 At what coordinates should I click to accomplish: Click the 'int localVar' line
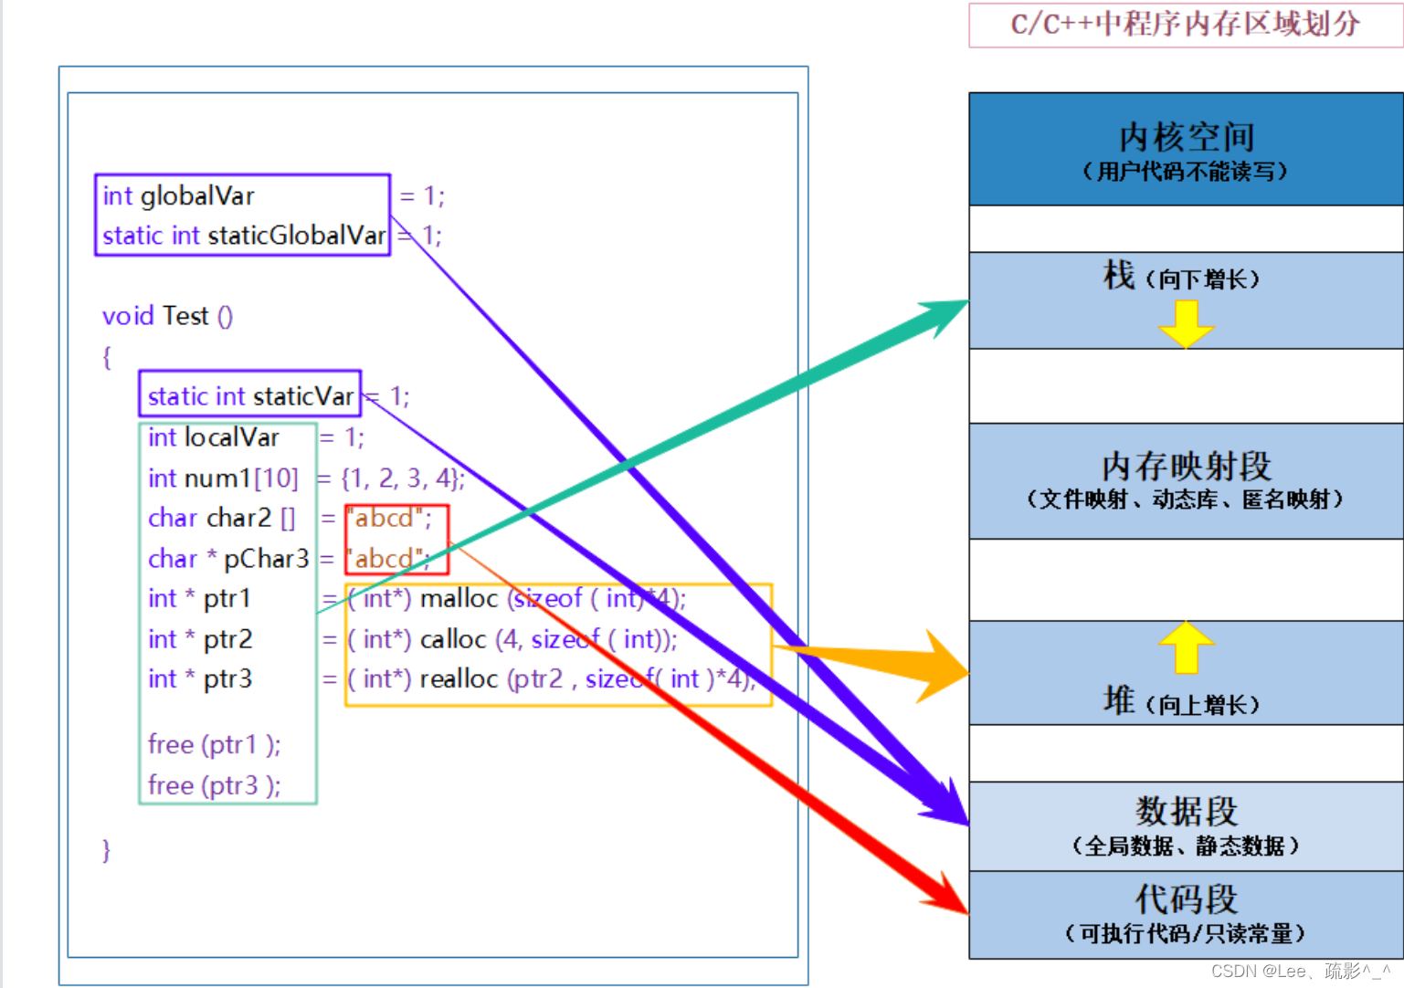[x=214, y=437]
